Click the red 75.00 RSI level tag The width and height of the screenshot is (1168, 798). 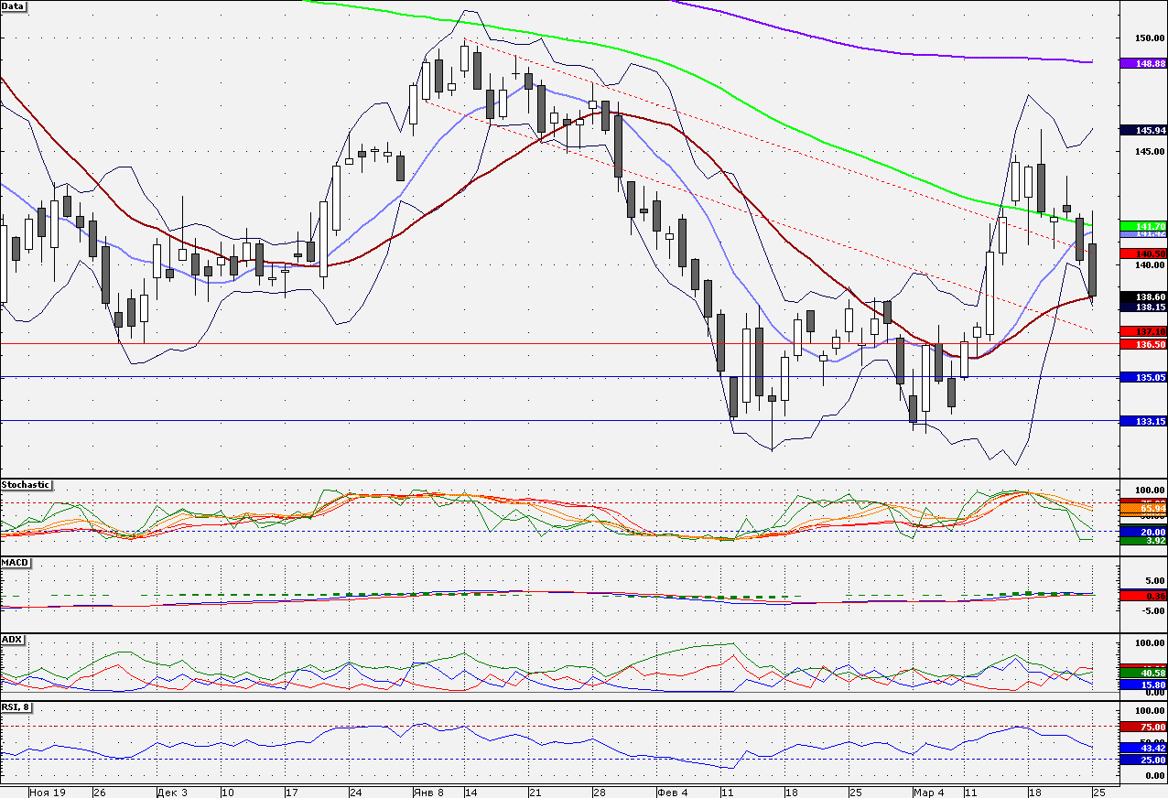[1143, 727]
